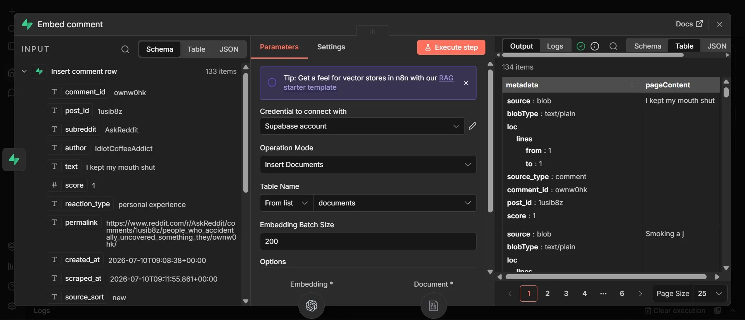Click the metadata column header
Screen dimensions: 745x320
pos(572,85)
